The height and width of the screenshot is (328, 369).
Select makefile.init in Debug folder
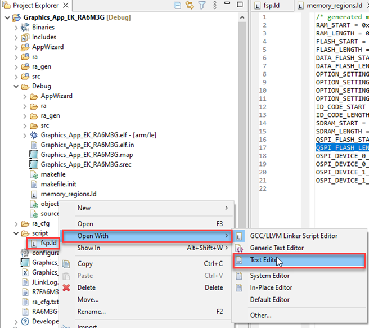pos(58,184)
